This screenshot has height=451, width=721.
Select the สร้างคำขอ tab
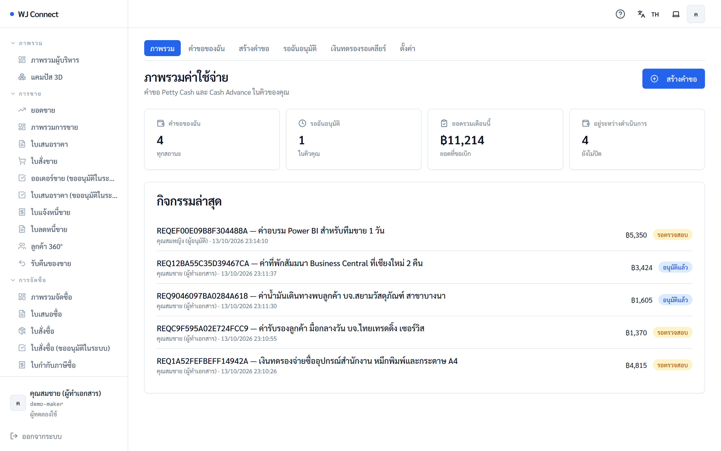click(254, 48)
